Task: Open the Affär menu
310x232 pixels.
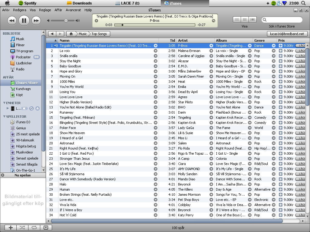Action: click(58, 10)
